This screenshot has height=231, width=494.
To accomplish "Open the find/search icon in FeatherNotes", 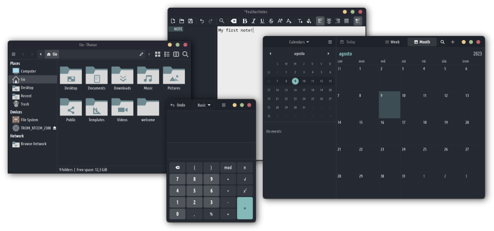I will tap(222, 21).
